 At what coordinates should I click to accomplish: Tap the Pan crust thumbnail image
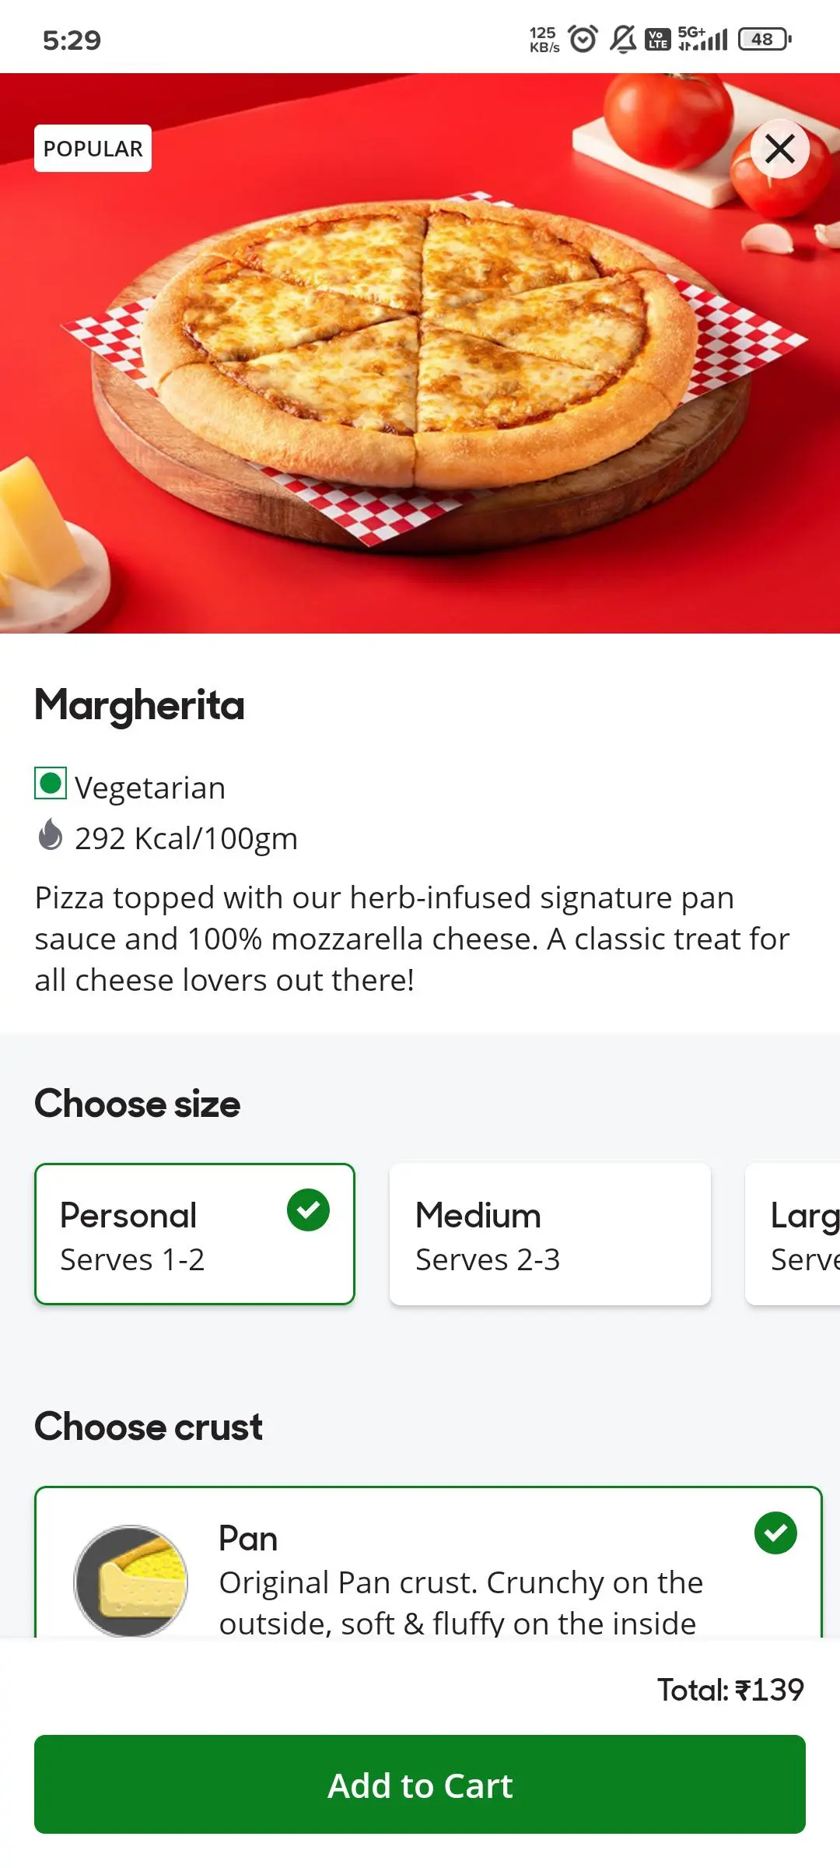click(131, 1581)
